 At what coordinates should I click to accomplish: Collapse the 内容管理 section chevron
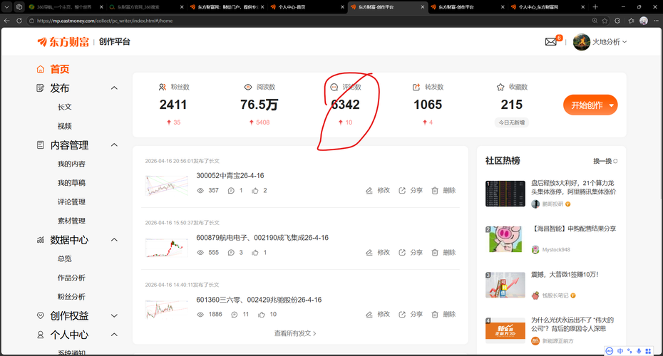114,145
